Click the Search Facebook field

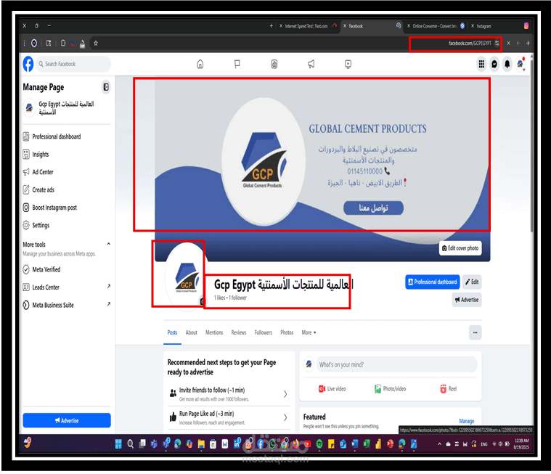pos(73,64)
